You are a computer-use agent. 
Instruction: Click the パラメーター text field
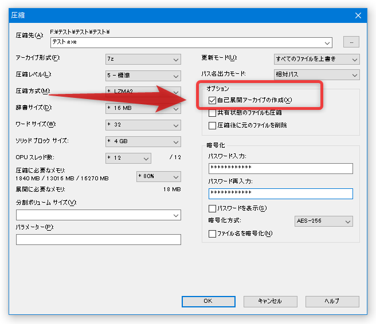(99, 239)
